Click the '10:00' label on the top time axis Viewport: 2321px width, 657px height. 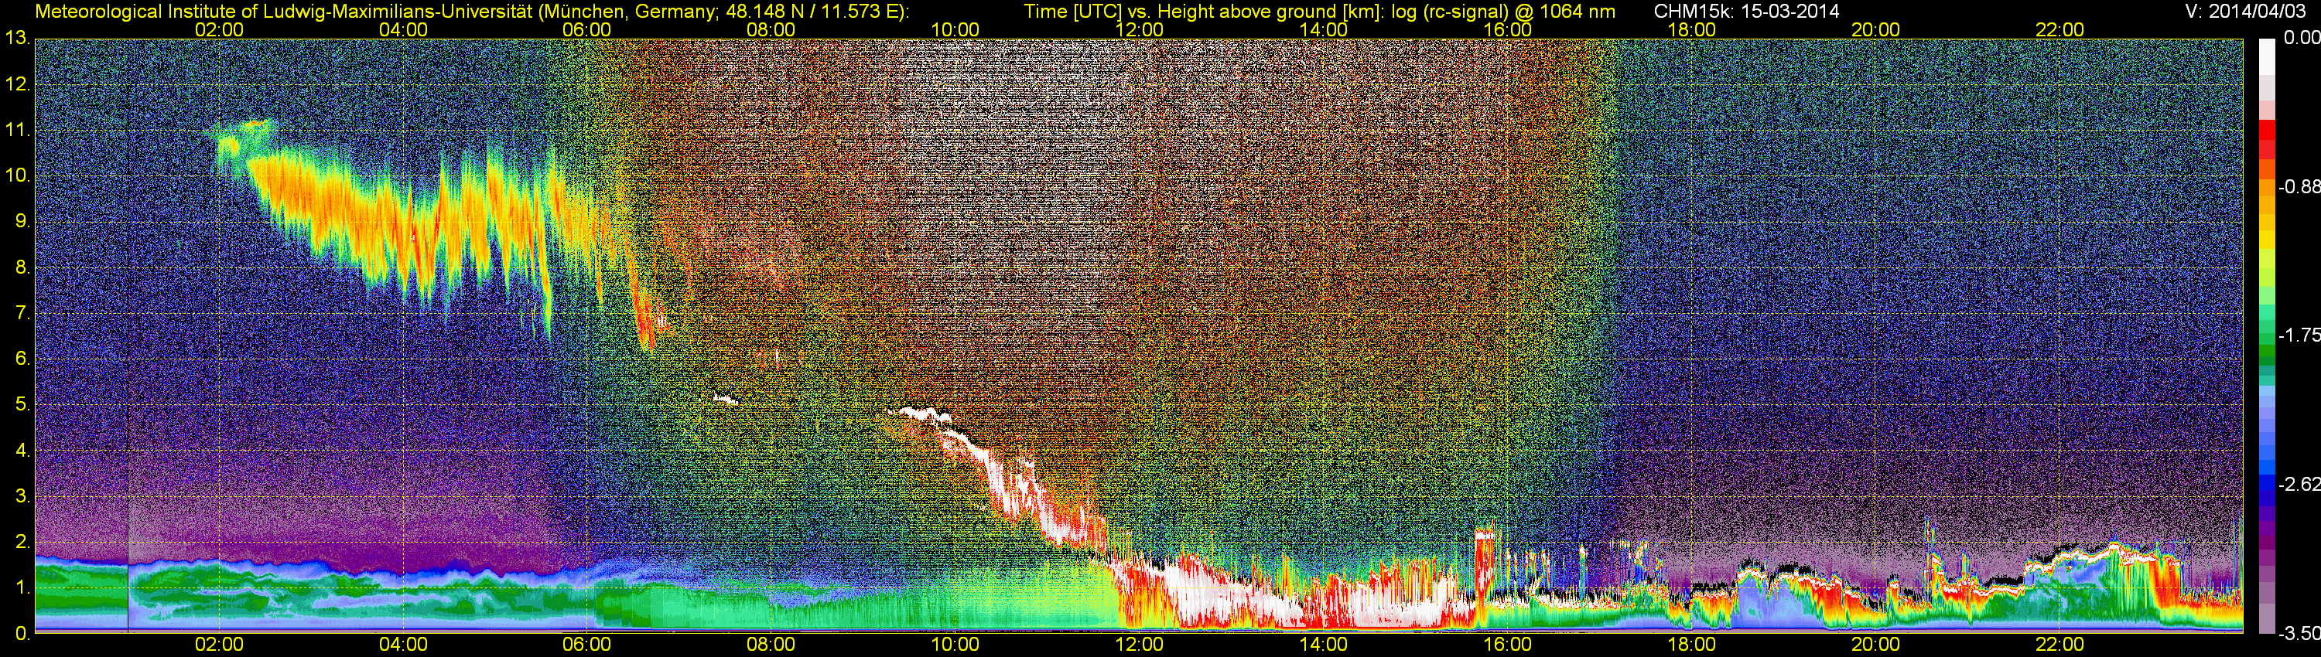[x=955, y=29]
